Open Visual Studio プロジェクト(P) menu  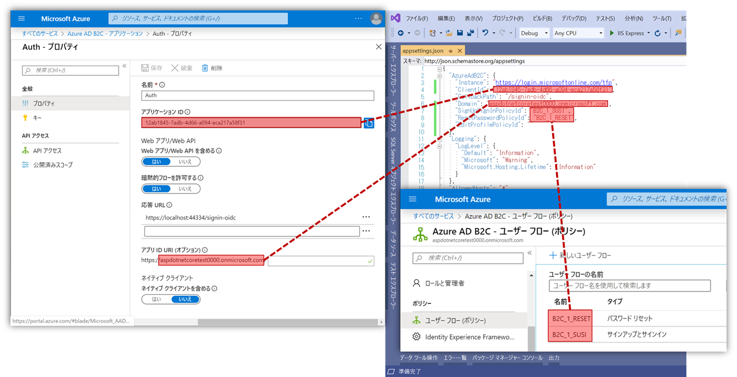[x=508, y=18]
